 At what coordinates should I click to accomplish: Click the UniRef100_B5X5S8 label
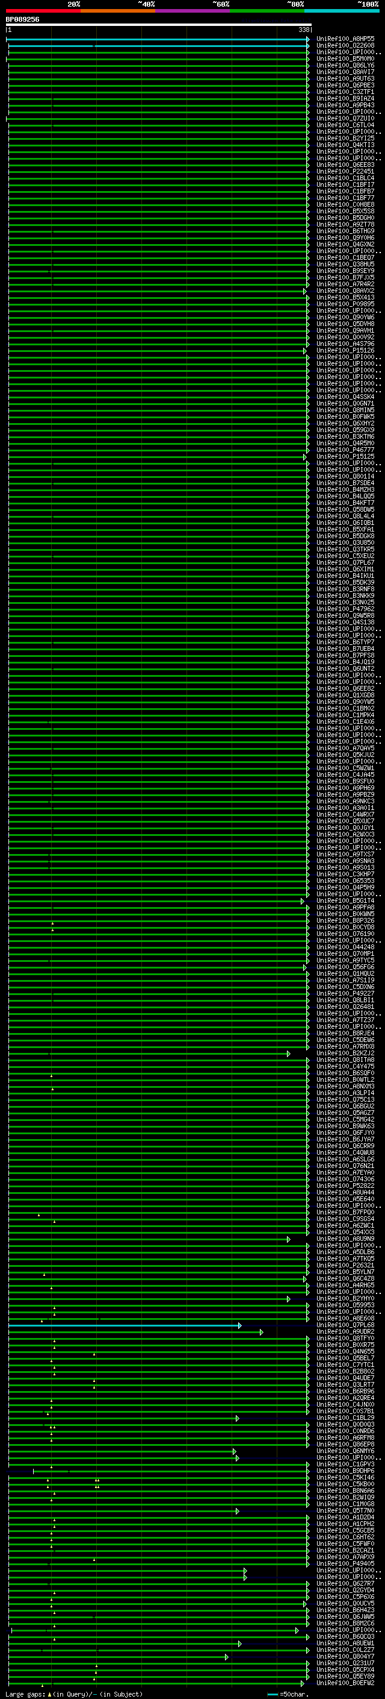coord(345,211)
